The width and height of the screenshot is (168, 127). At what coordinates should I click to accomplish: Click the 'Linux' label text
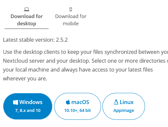(127, 102)
